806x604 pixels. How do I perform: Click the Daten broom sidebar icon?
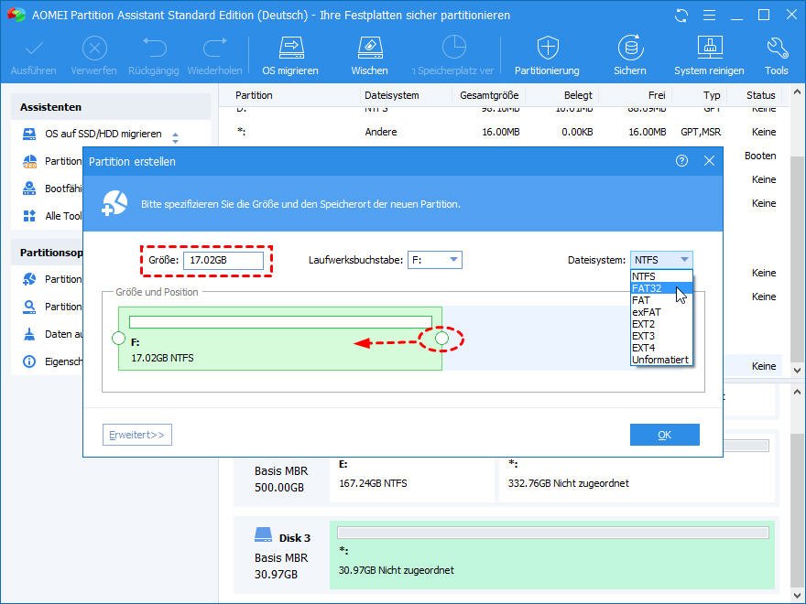29,334
